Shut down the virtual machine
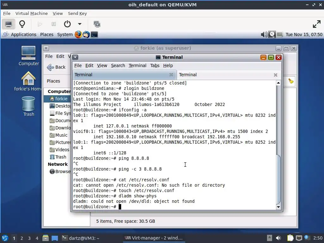This screenshot has height=243, width=324. tap(67, 24)
